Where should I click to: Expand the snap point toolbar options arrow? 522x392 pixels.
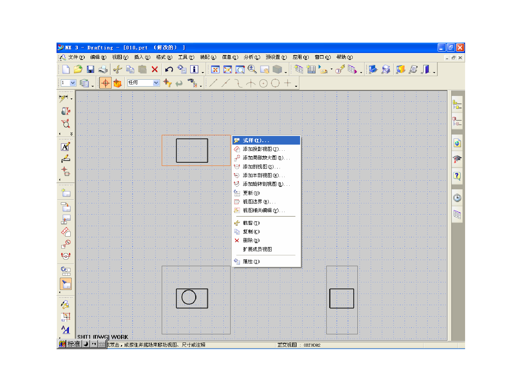pos(296,86)
